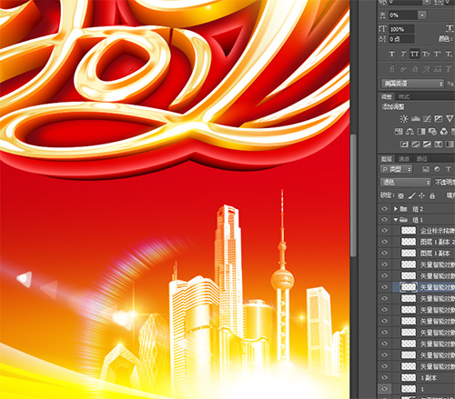The image size is (455, 399).
Task: Add a Levels adjustment
Action: [x=415, y=118]
